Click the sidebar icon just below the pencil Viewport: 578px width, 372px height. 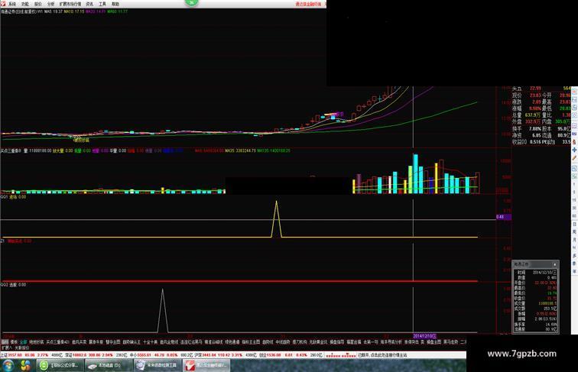click(x=574, y=168)
